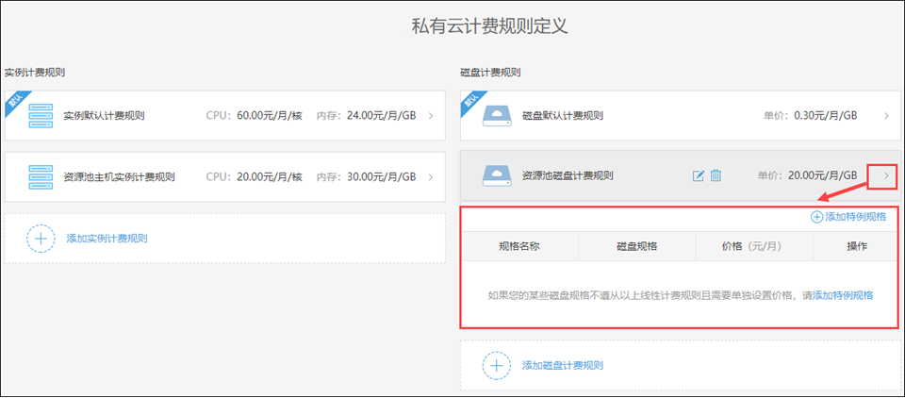905x398 pixels.
Task: Click the 磁盘规格 column header
Action: [x=636, y=246]
